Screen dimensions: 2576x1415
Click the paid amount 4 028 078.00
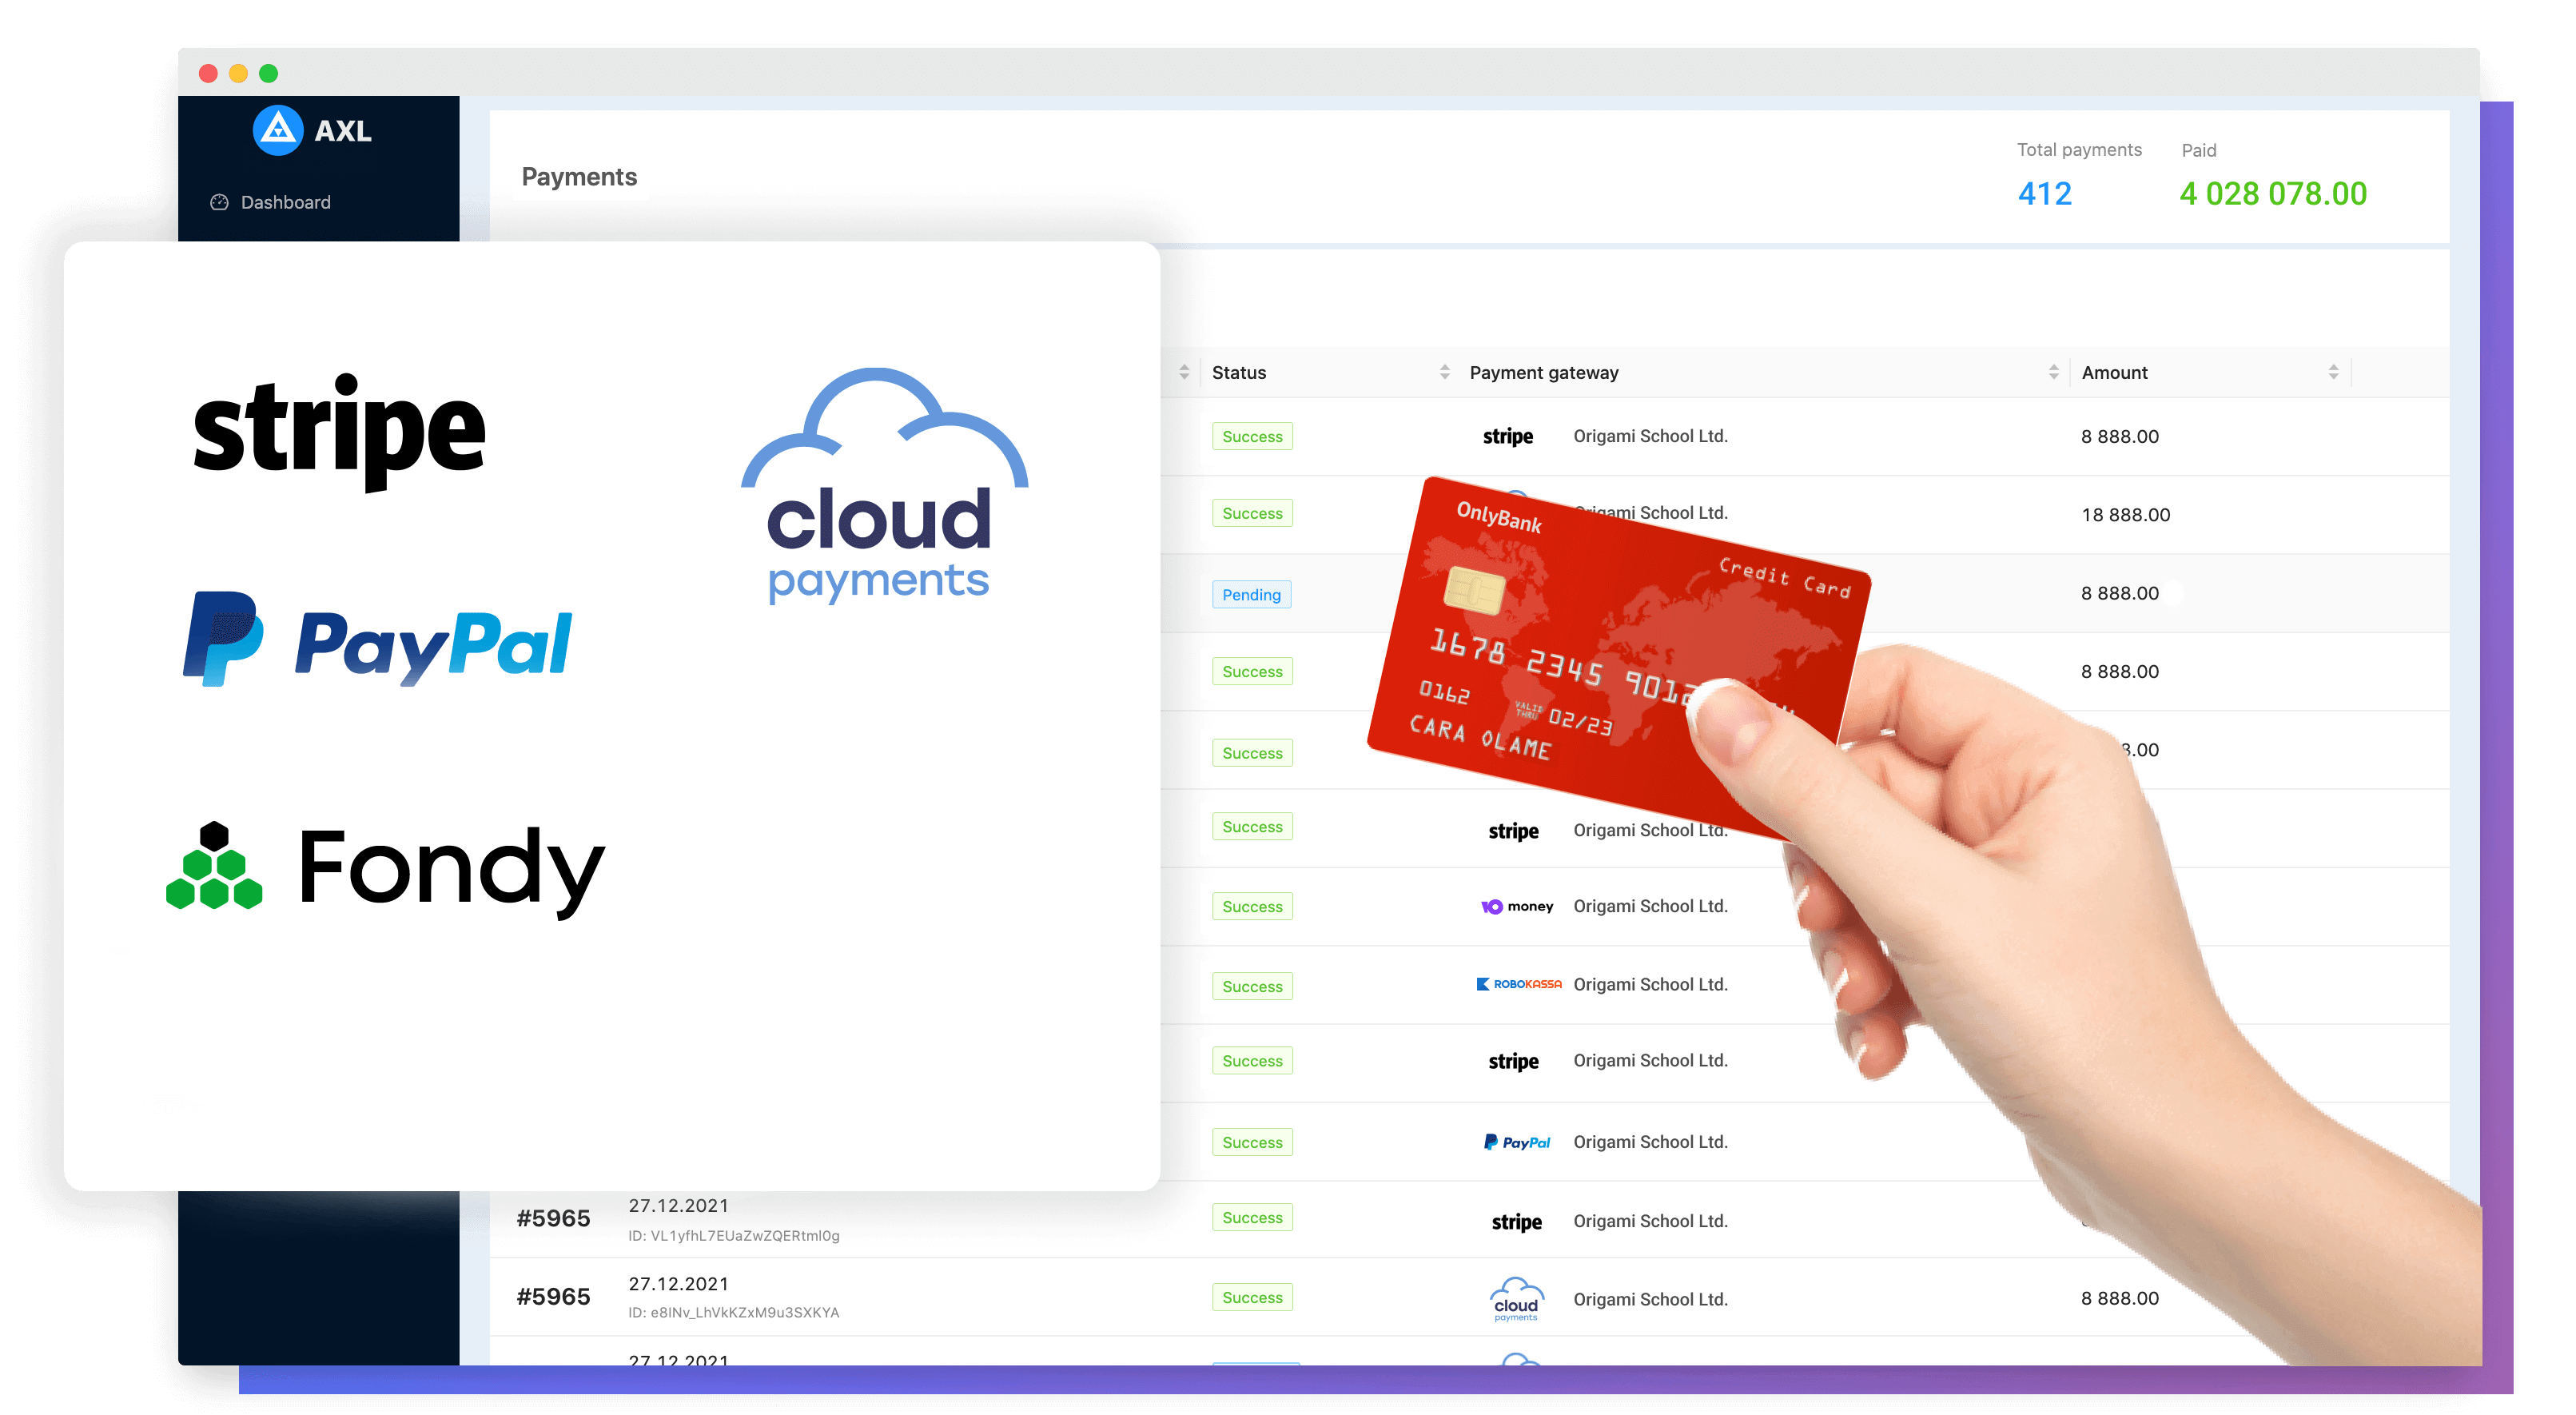(2272, 194)
